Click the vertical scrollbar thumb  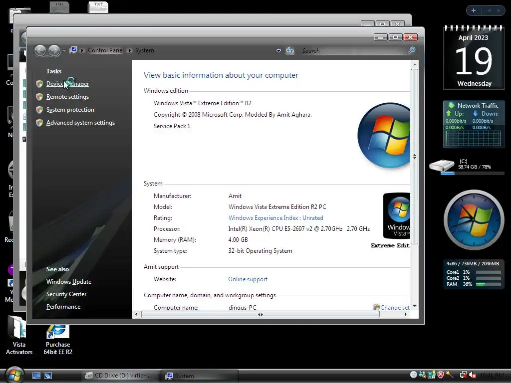click(x=415, y=156)
